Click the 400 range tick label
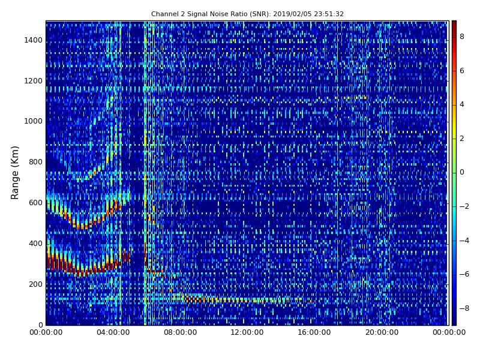The height and width of the screenshot is (360, 480). [35, 244]
